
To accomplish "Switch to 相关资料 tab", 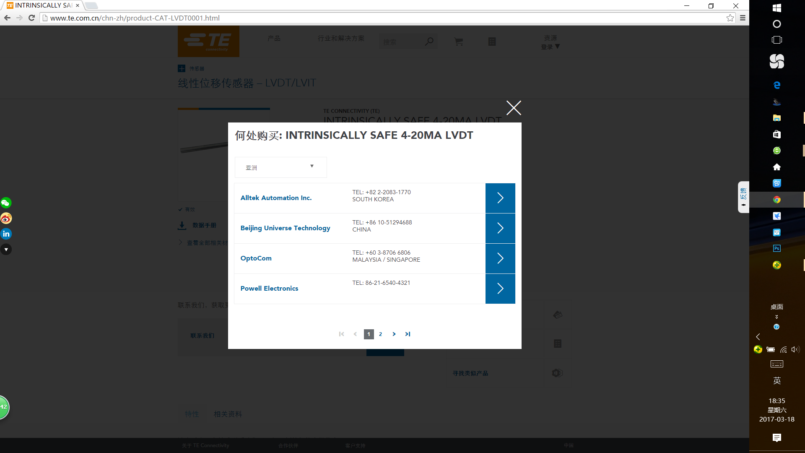I will (228, 414).
